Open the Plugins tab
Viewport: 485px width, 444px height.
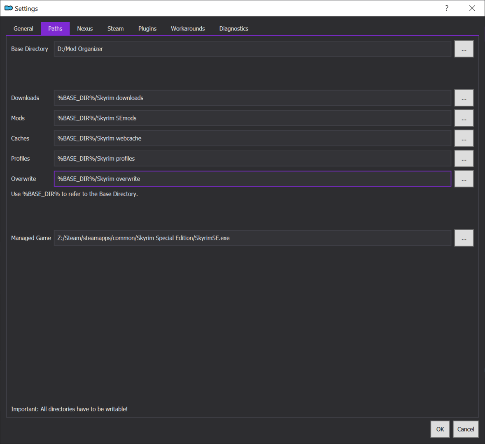tap(147, 29)
